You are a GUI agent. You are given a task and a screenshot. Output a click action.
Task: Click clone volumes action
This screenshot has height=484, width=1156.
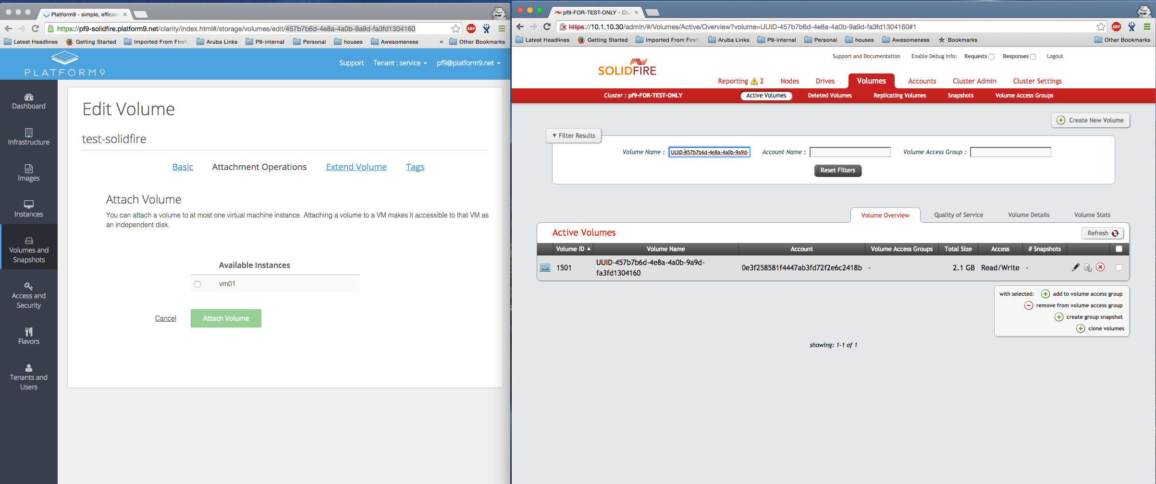tap(1100, 328)
